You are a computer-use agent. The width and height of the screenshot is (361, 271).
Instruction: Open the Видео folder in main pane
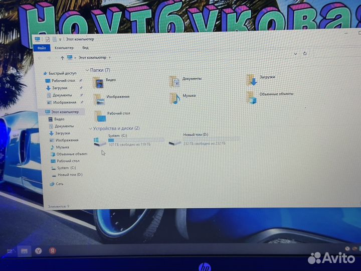coord(104,82)
